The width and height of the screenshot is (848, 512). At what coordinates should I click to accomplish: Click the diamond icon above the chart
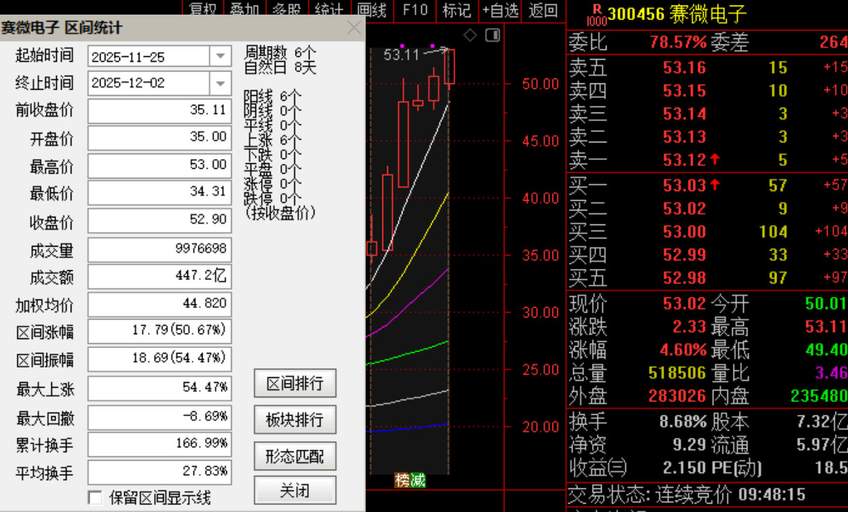(470, 35)
